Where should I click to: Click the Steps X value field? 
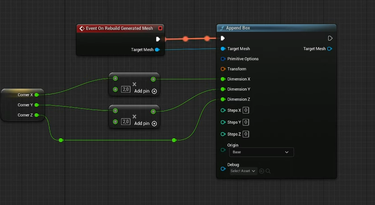pos(246,110)
